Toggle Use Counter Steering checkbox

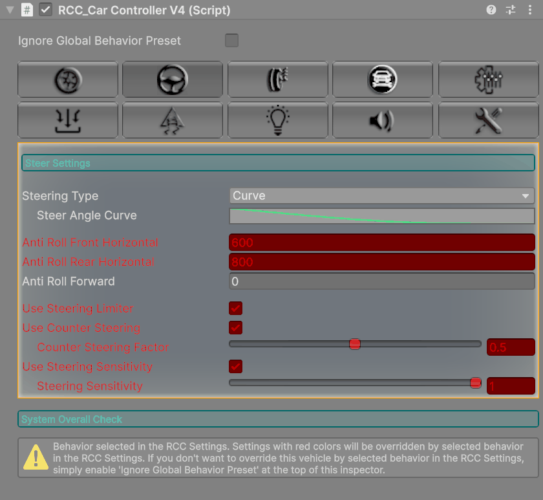coord(235,327)
